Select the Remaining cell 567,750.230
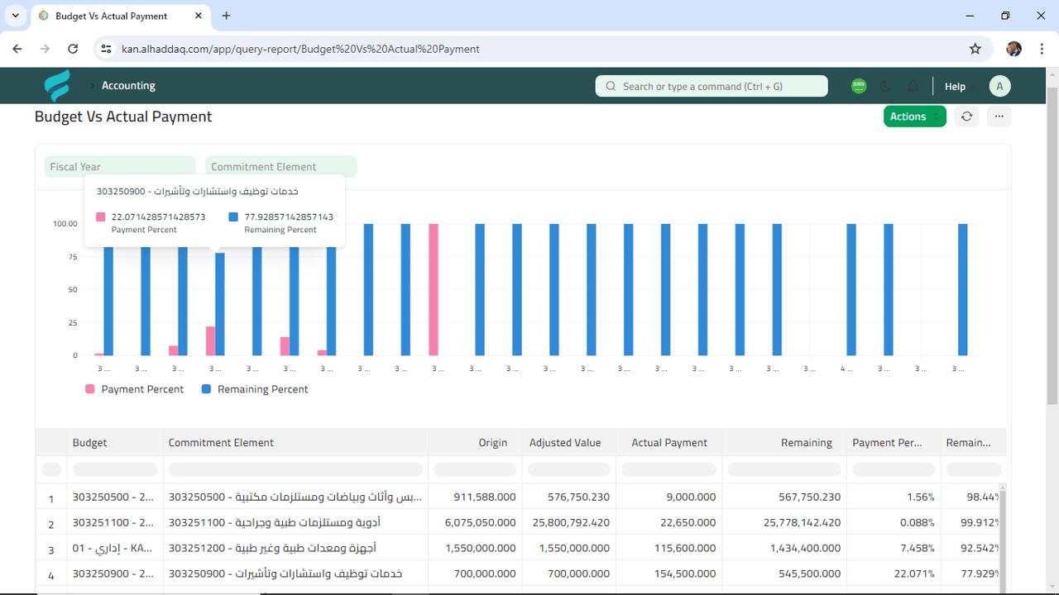 [784, 497]
